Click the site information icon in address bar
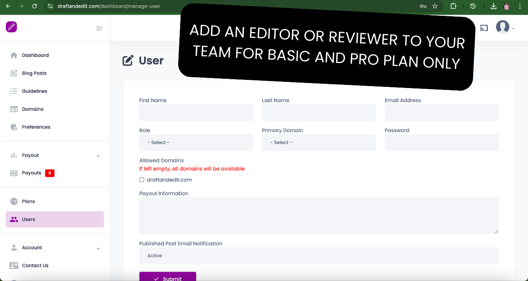 49,6
